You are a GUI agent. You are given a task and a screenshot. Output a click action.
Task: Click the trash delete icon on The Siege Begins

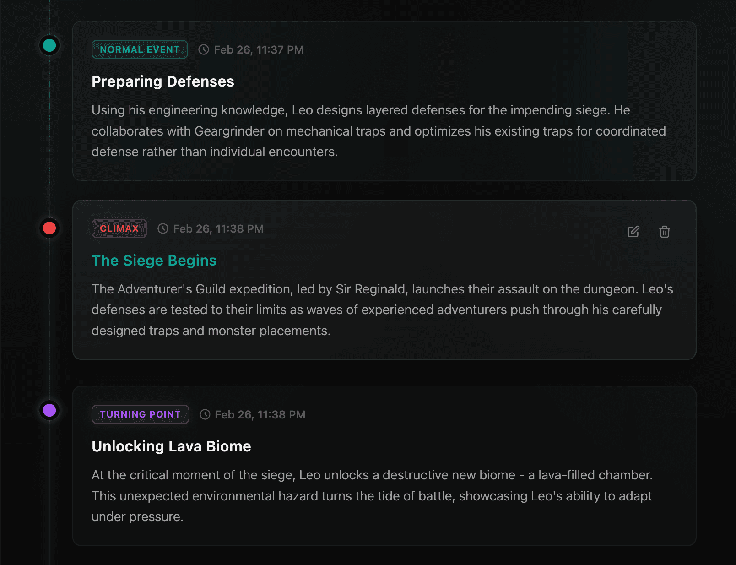(665, 232)
